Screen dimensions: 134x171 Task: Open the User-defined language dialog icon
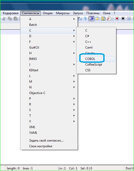pos(97,19)
